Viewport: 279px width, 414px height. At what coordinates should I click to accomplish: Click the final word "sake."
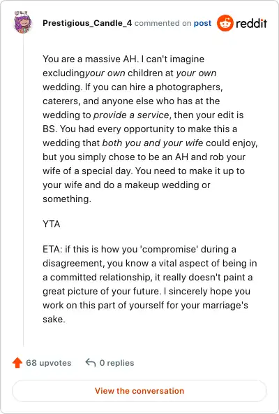(54, 319)
